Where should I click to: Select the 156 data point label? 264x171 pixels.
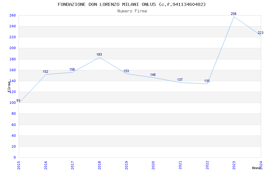[72, 69]
